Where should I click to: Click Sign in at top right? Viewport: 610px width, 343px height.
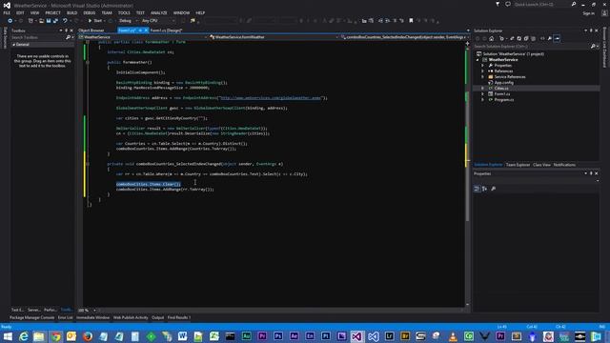click(588, 13)
